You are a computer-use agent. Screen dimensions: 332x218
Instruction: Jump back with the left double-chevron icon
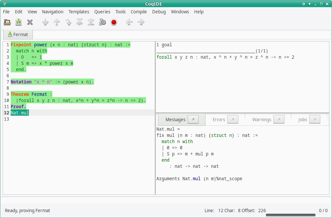click(x=129, y=22)
